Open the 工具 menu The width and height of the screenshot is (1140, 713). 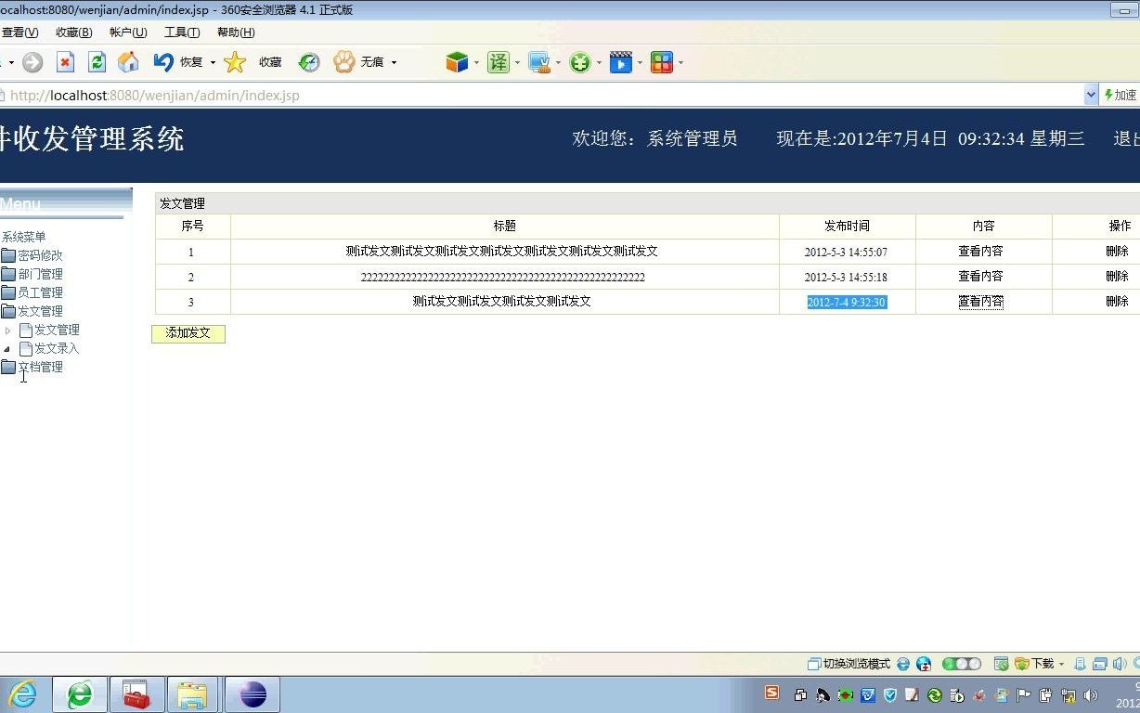coord(182,32)
